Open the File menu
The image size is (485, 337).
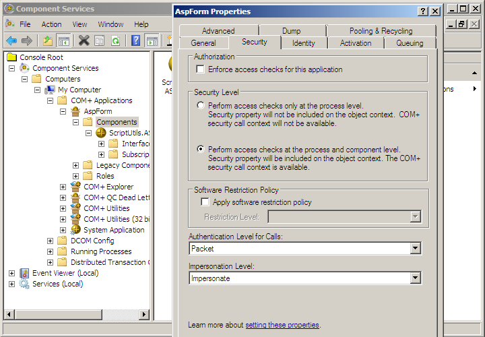[x=25, y=24]
